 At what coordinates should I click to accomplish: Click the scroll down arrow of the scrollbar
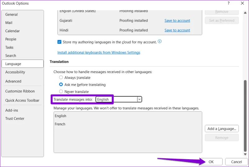pyautogui.click(x=245, y=154)
